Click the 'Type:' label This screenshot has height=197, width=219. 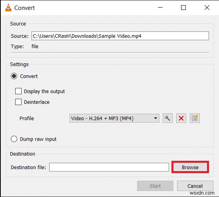tap(17, 47)
